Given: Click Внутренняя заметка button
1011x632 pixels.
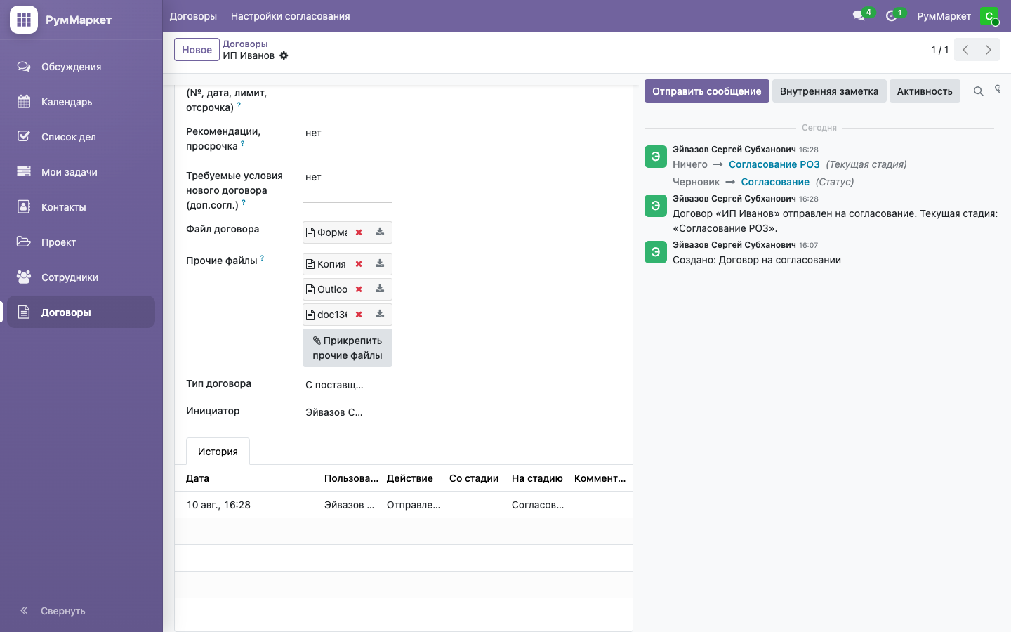Looking at the screenshot, I should point(829,91).
